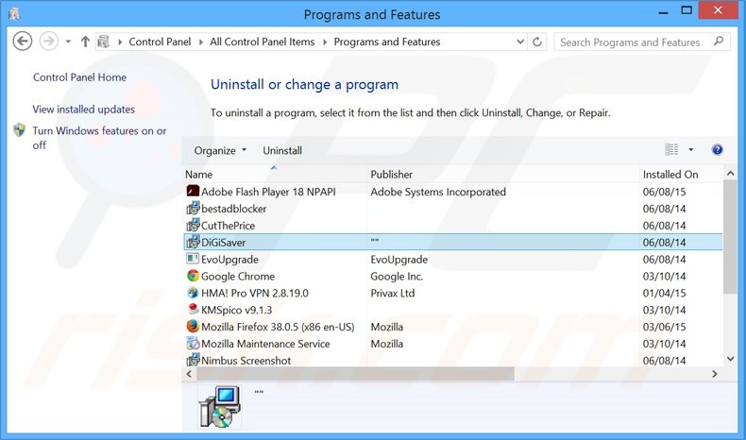Select the KMSpico v9.1.3 name
This screenshot has height=440, width=746.
point(236,310)
